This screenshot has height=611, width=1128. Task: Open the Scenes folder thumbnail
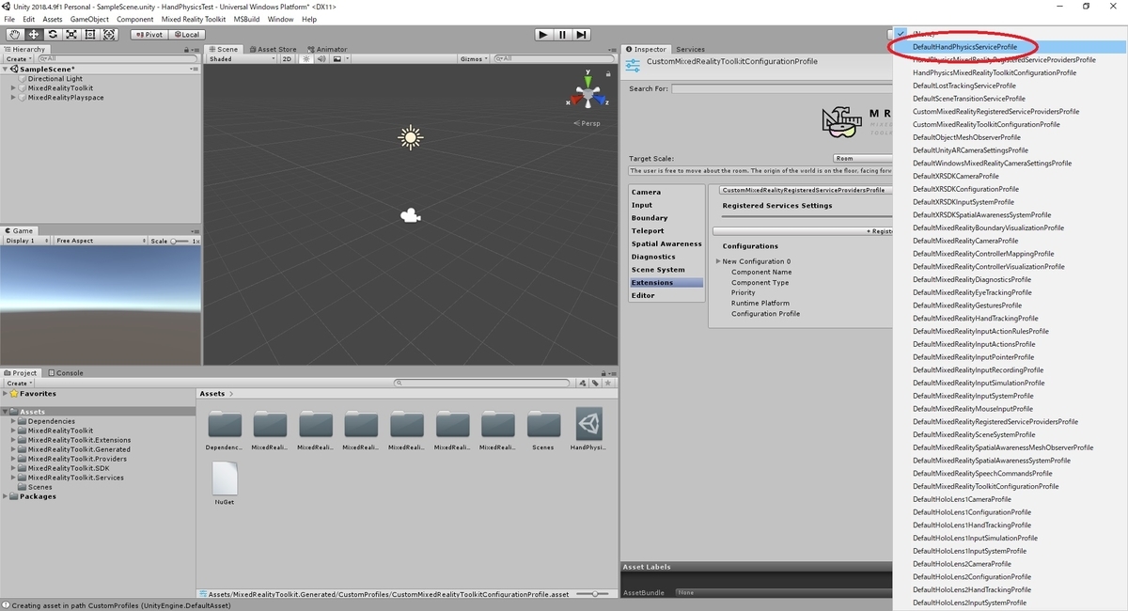[543, 425]
